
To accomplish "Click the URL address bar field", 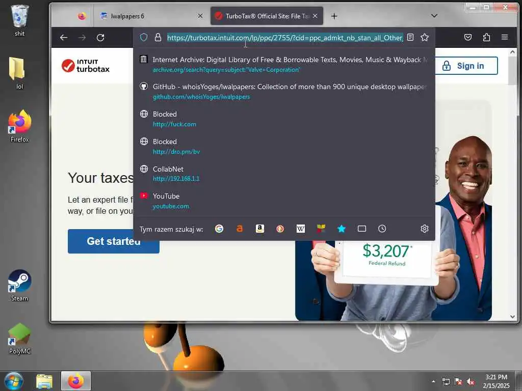I will pyautogui.click(x=285, y=38).
